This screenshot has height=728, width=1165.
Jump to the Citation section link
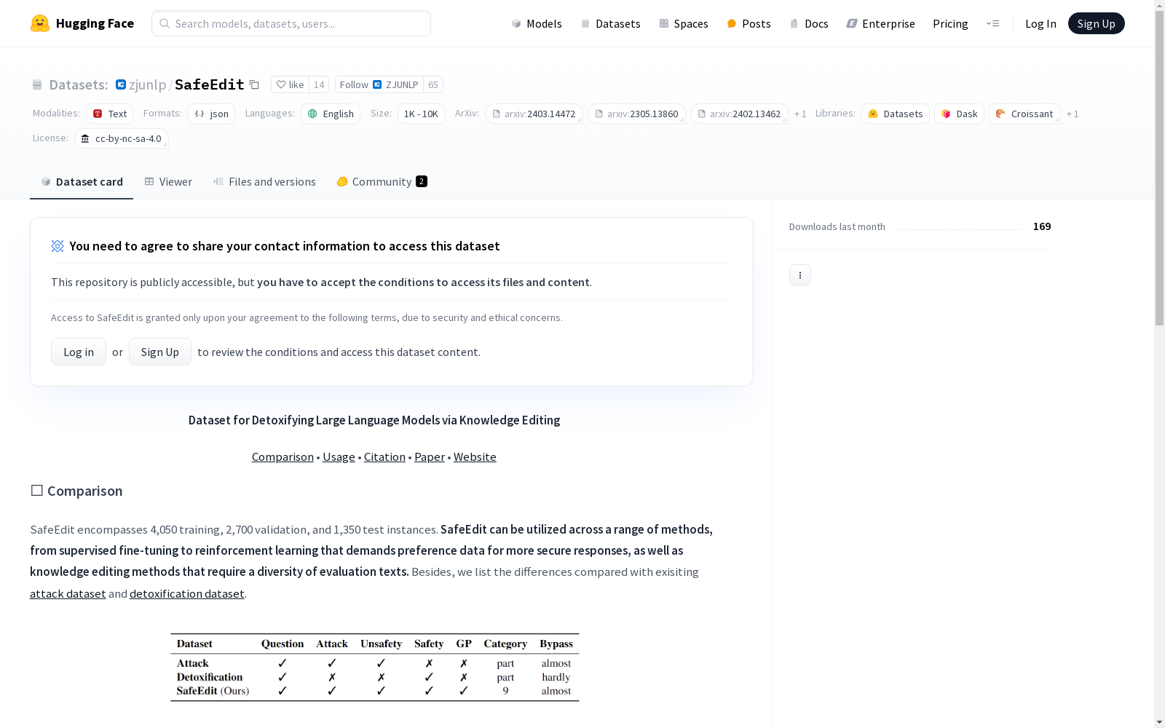pyautogui.click(x=384, y=456)
